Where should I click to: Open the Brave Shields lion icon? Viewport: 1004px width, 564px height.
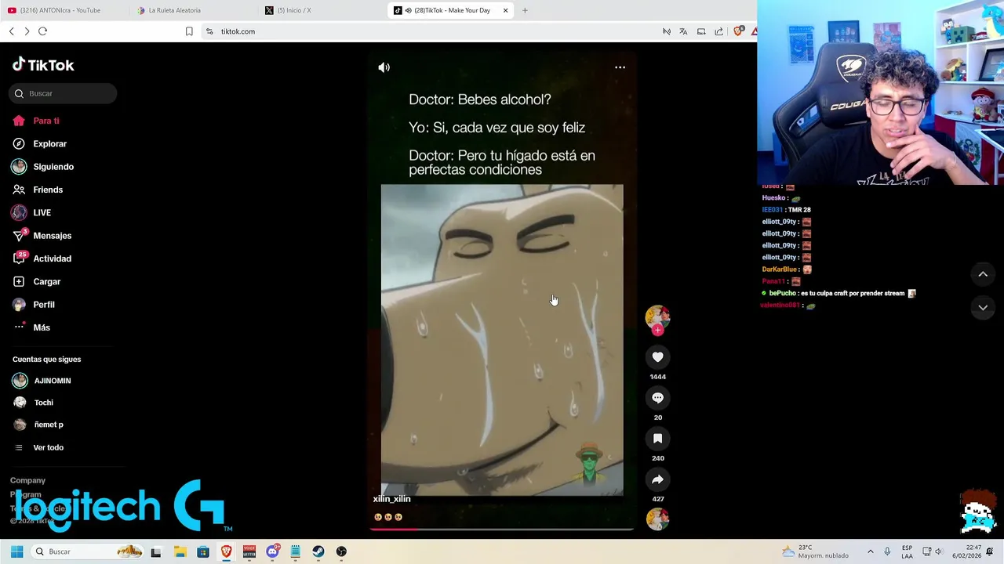(737, 31)
